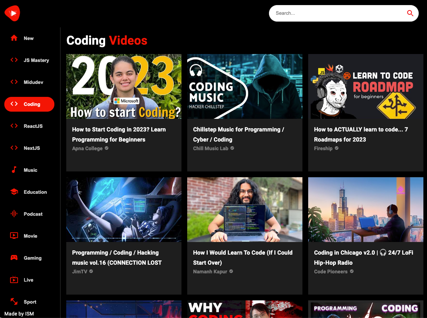
Task: Open title 'Programming / Coding / Hacking music vol.16'
Action: [x=117, y=257]
